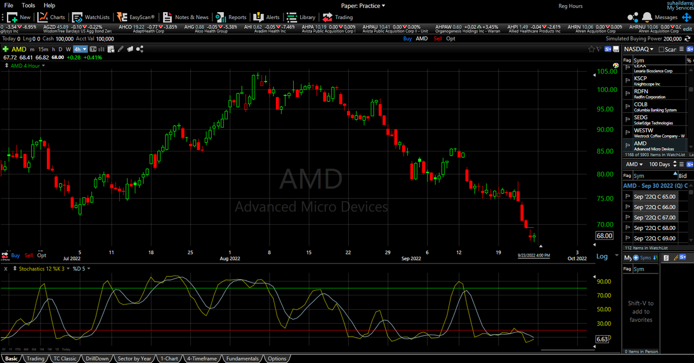The width and height of the screenshot is (694, 363).
Task: Switch to the Fundamentals tab
Action: pos(242,358)
